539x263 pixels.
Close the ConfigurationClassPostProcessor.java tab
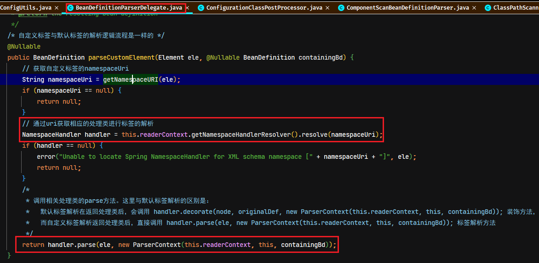327,7
